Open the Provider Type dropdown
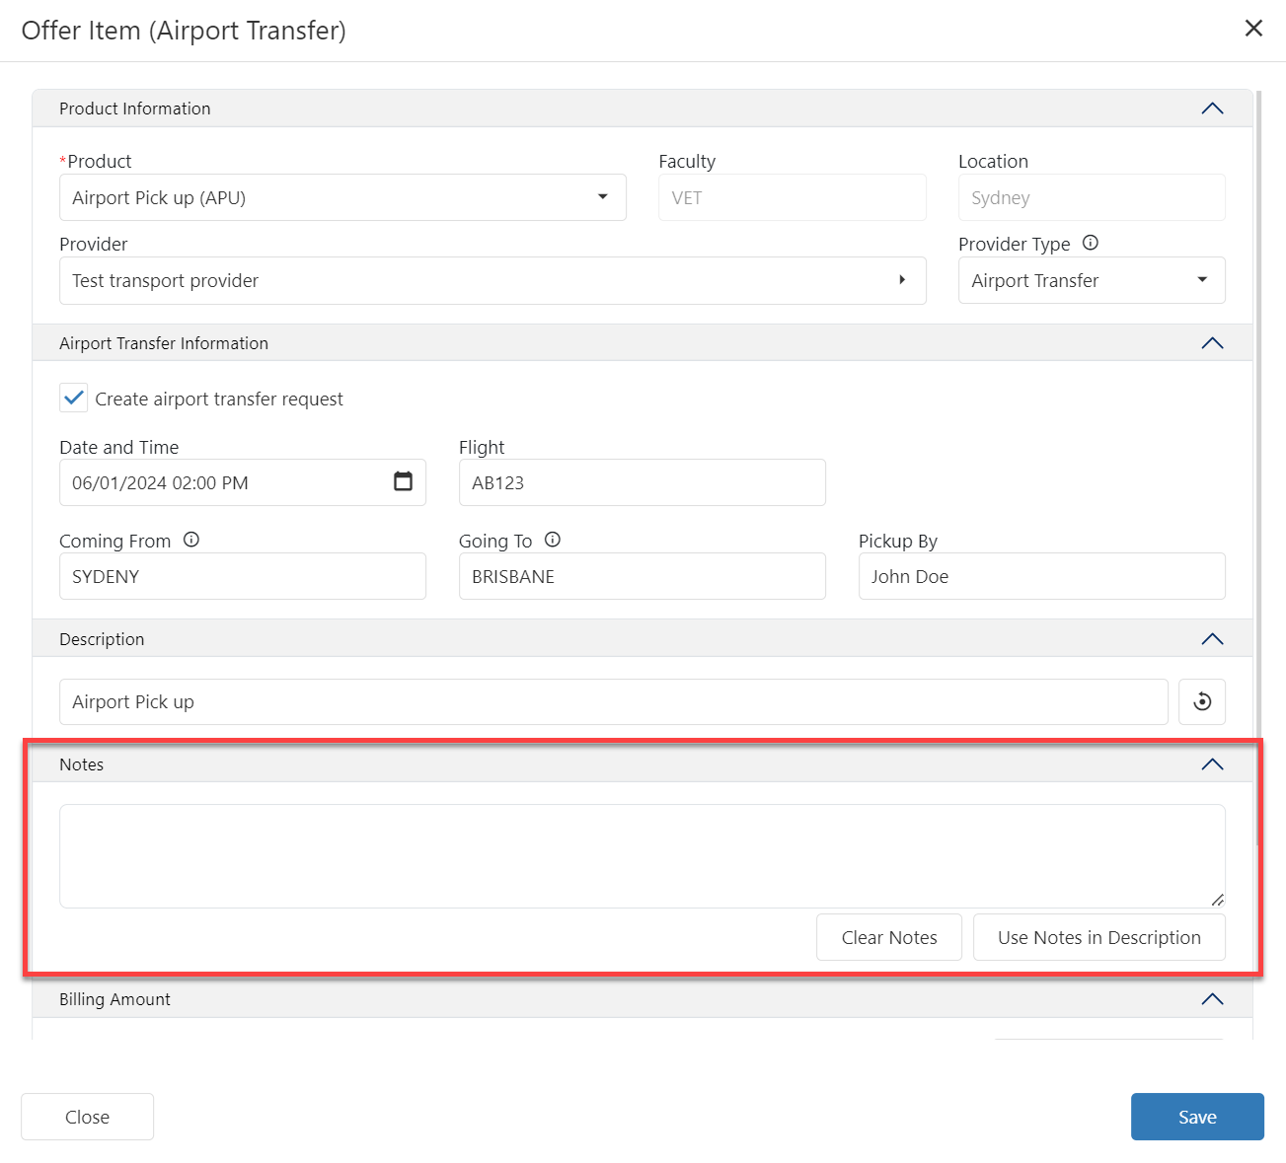The width and height of the screenshot is (1286, 1163). point(1201,280)
